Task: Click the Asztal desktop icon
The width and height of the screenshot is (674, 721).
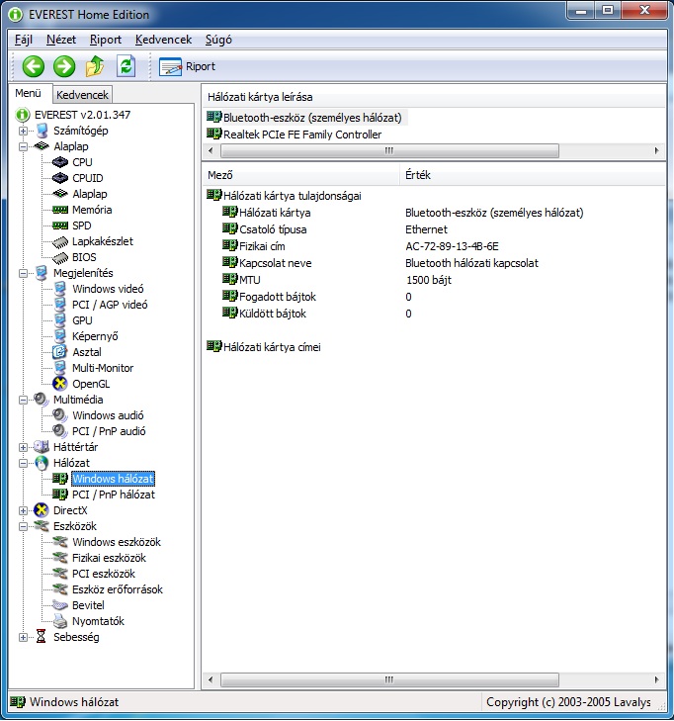Action: tap(60, 352)
